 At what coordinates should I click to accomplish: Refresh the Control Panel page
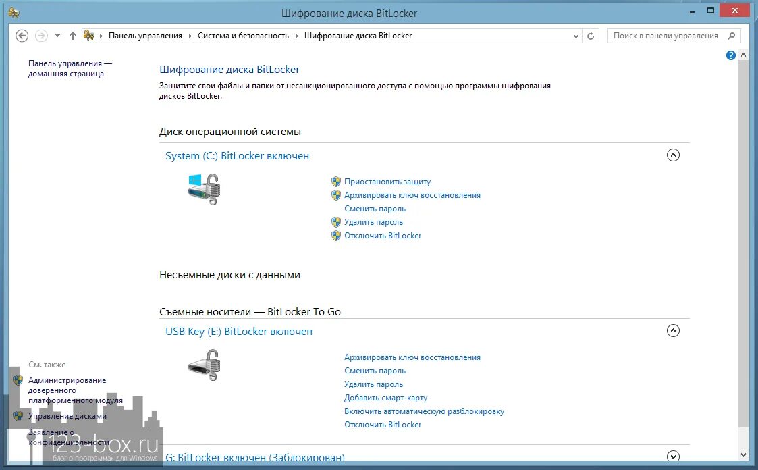pos(590,36)
